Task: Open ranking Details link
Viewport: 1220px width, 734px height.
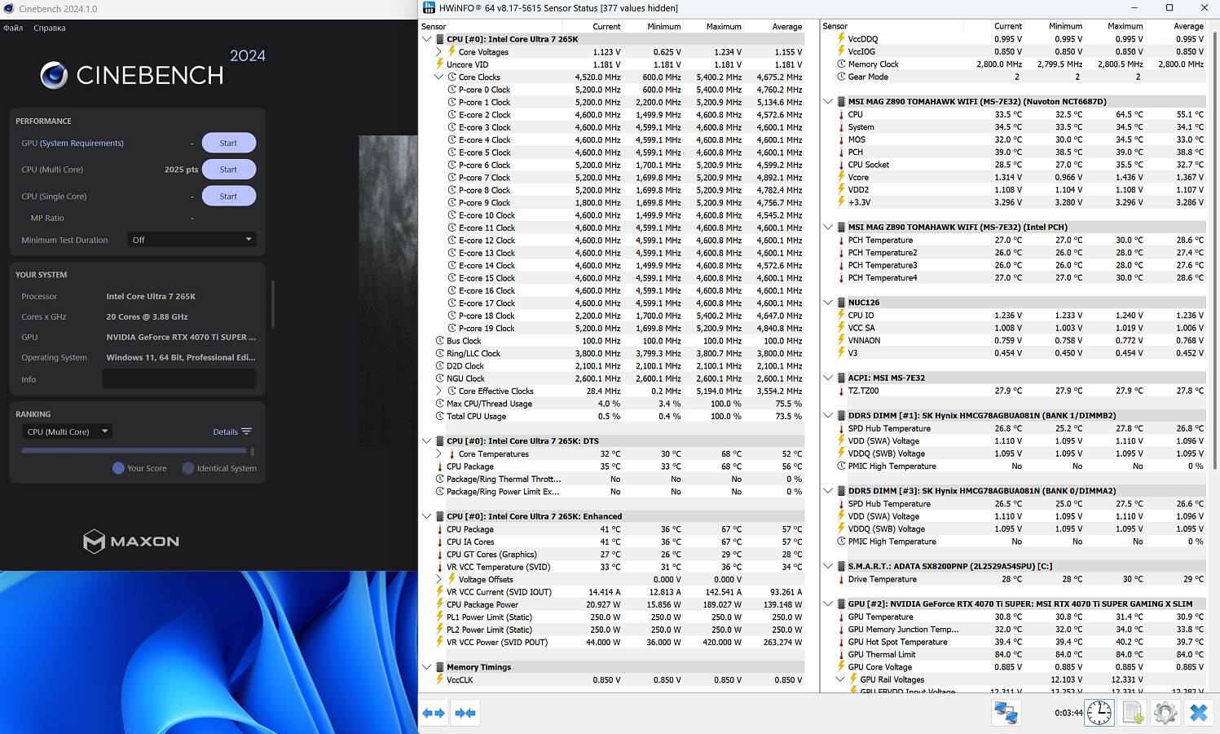Action: point(232,432)
